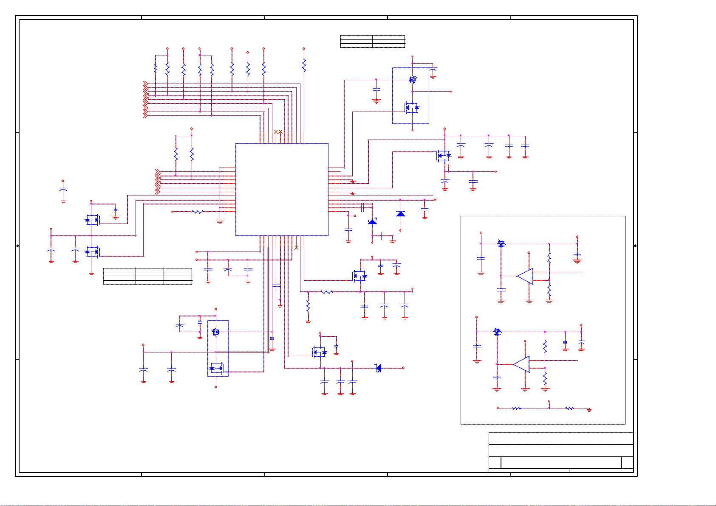Screen dimensions: 716x506
Task: Click the upper op-amp triangle in the boxed sub-circuit
Action: [x=525, y=276]
